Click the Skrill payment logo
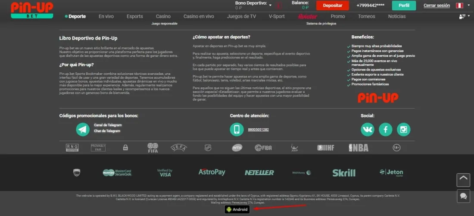 pyautogui.click(x=344, y=173)
